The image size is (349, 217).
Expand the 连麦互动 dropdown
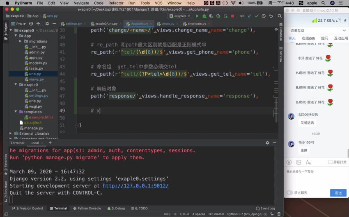344,31
